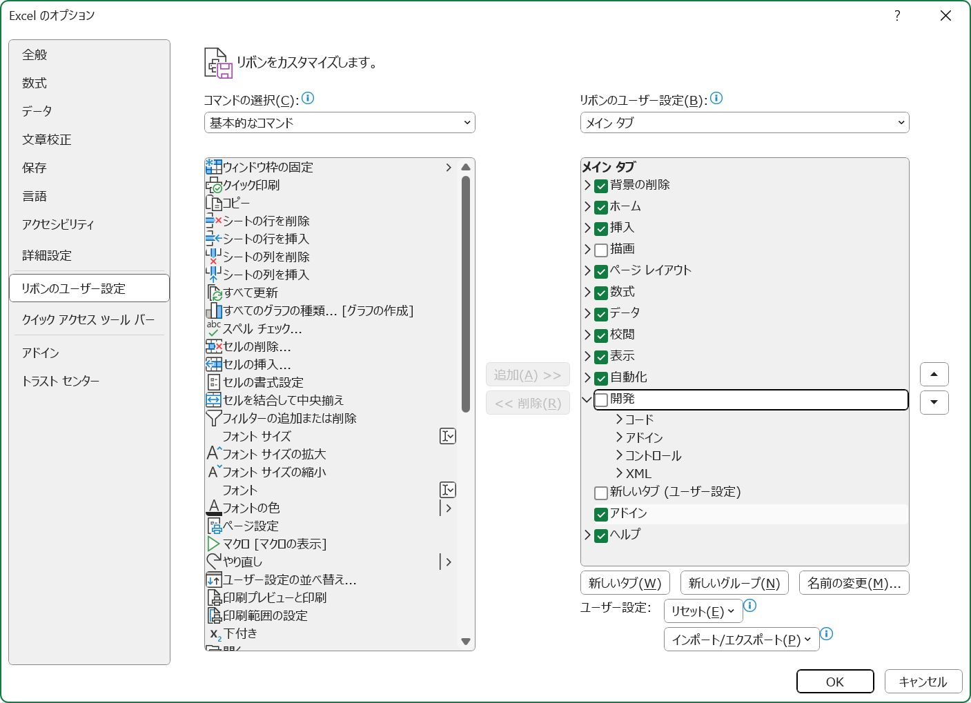Image resolution: width=971 pixels, height=703 pixels.
Task: Click the マクロ play triangle icon
Action: [x=214, y=544]
